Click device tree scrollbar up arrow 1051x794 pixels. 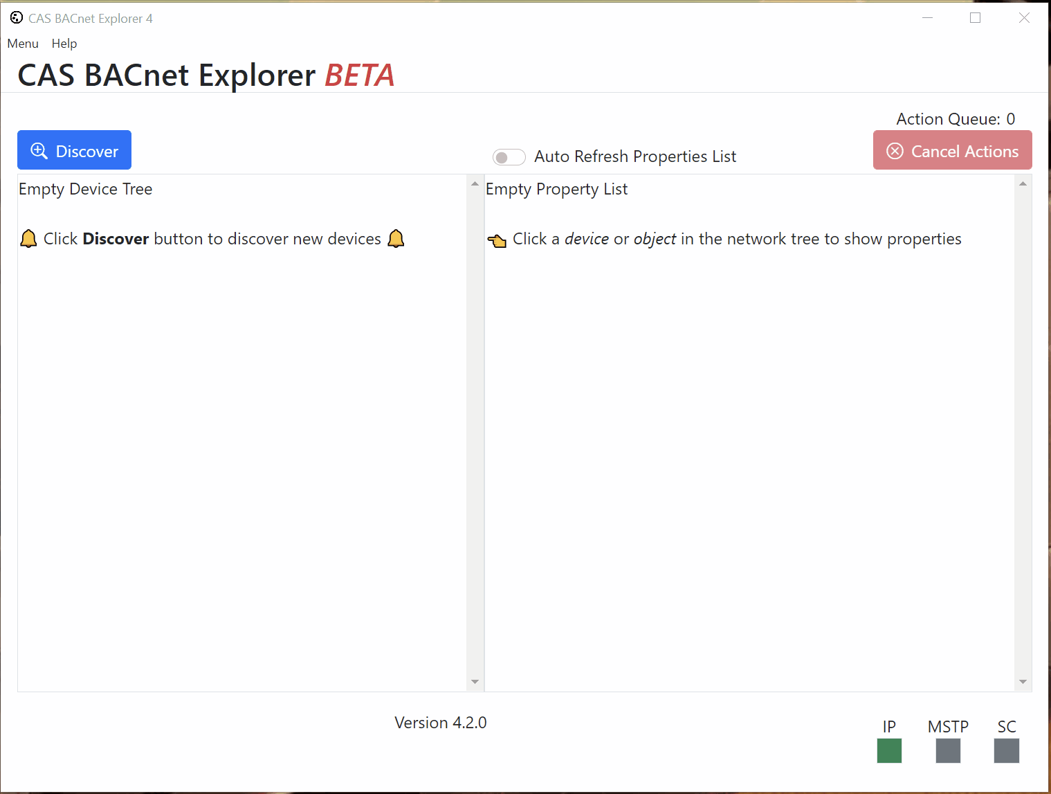point(475,183)
